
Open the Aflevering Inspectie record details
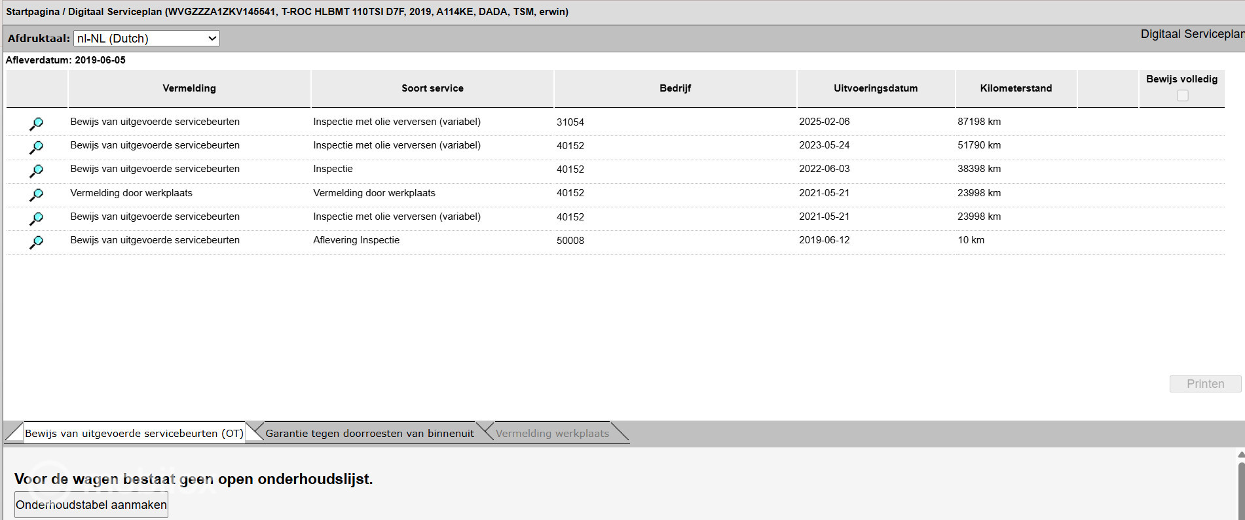tap(36, 242)
